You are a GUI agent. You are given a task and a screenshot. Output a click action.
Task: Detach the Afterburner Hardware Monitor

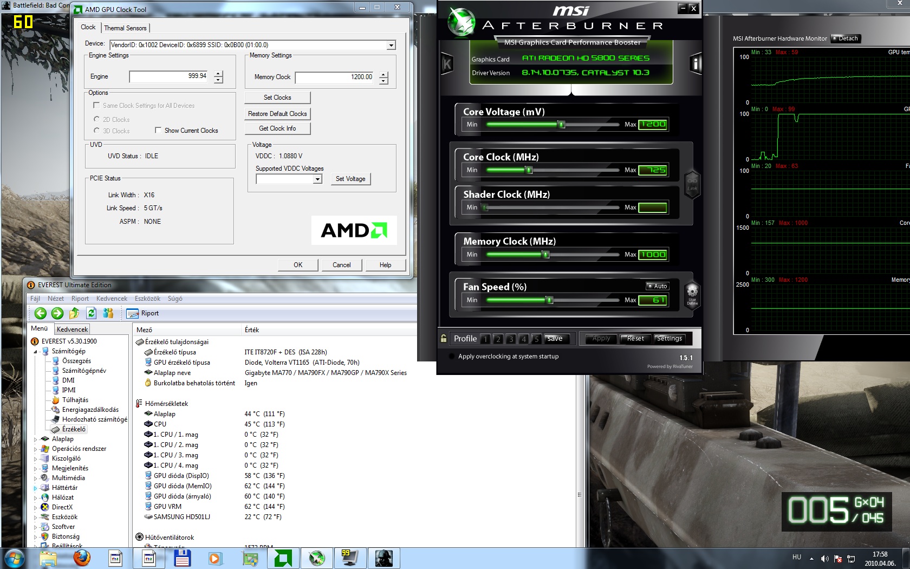(846, 38)
